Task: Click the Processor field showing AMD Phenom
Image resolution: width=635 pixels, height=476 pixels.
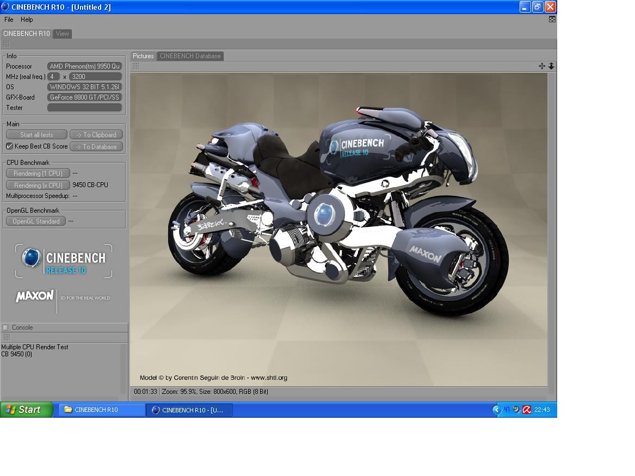Action: click(85, 66)
